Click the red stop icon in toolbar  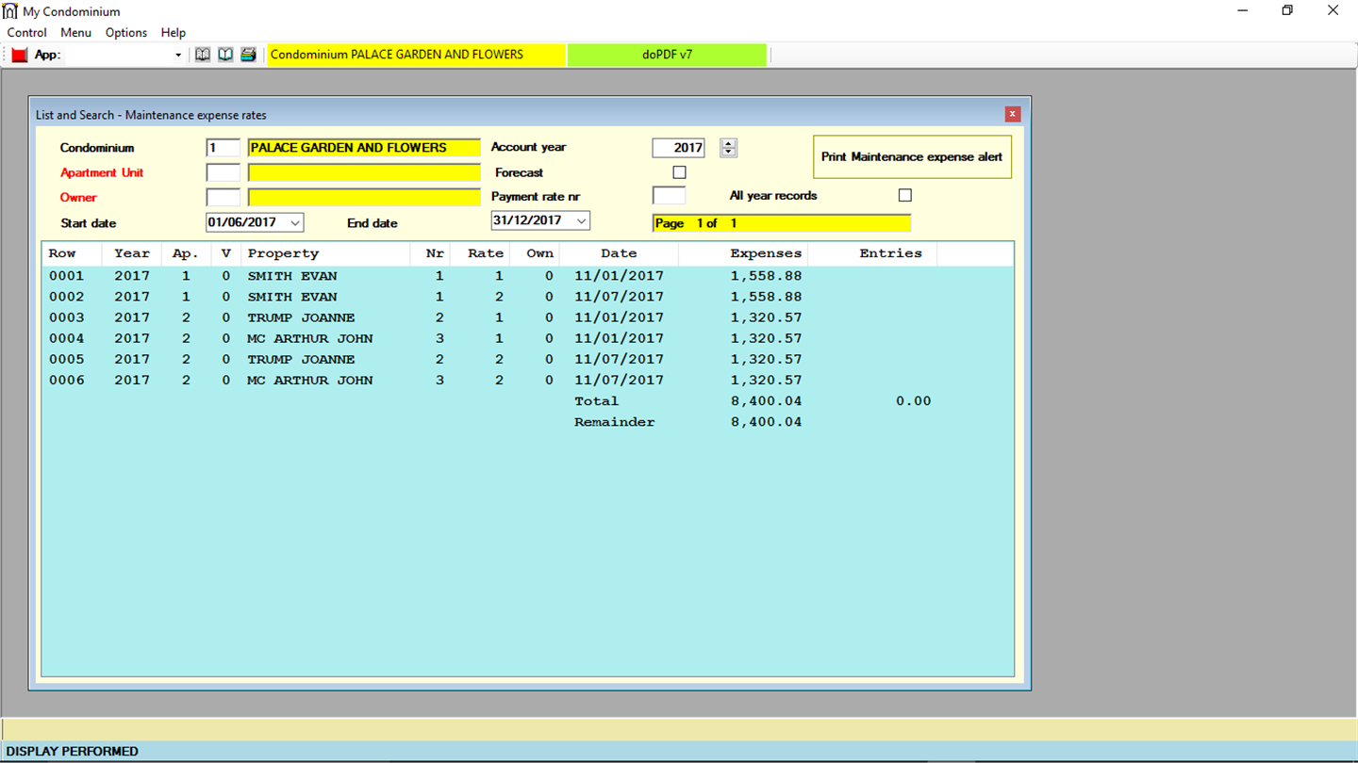coord(20,55)
